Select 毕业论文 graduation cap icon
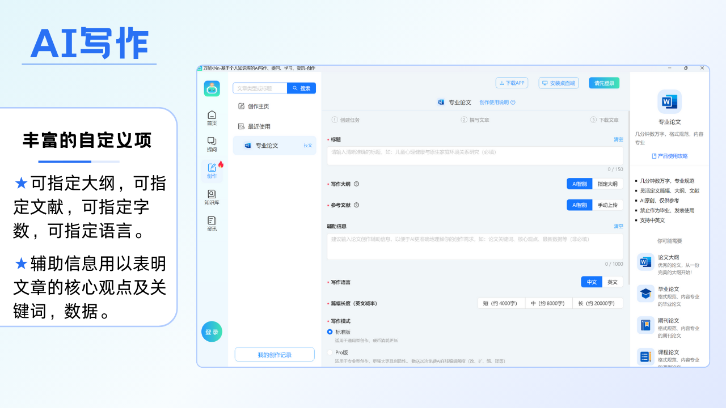Viewport: 726px width, 408px height. [x=645, y=294]
